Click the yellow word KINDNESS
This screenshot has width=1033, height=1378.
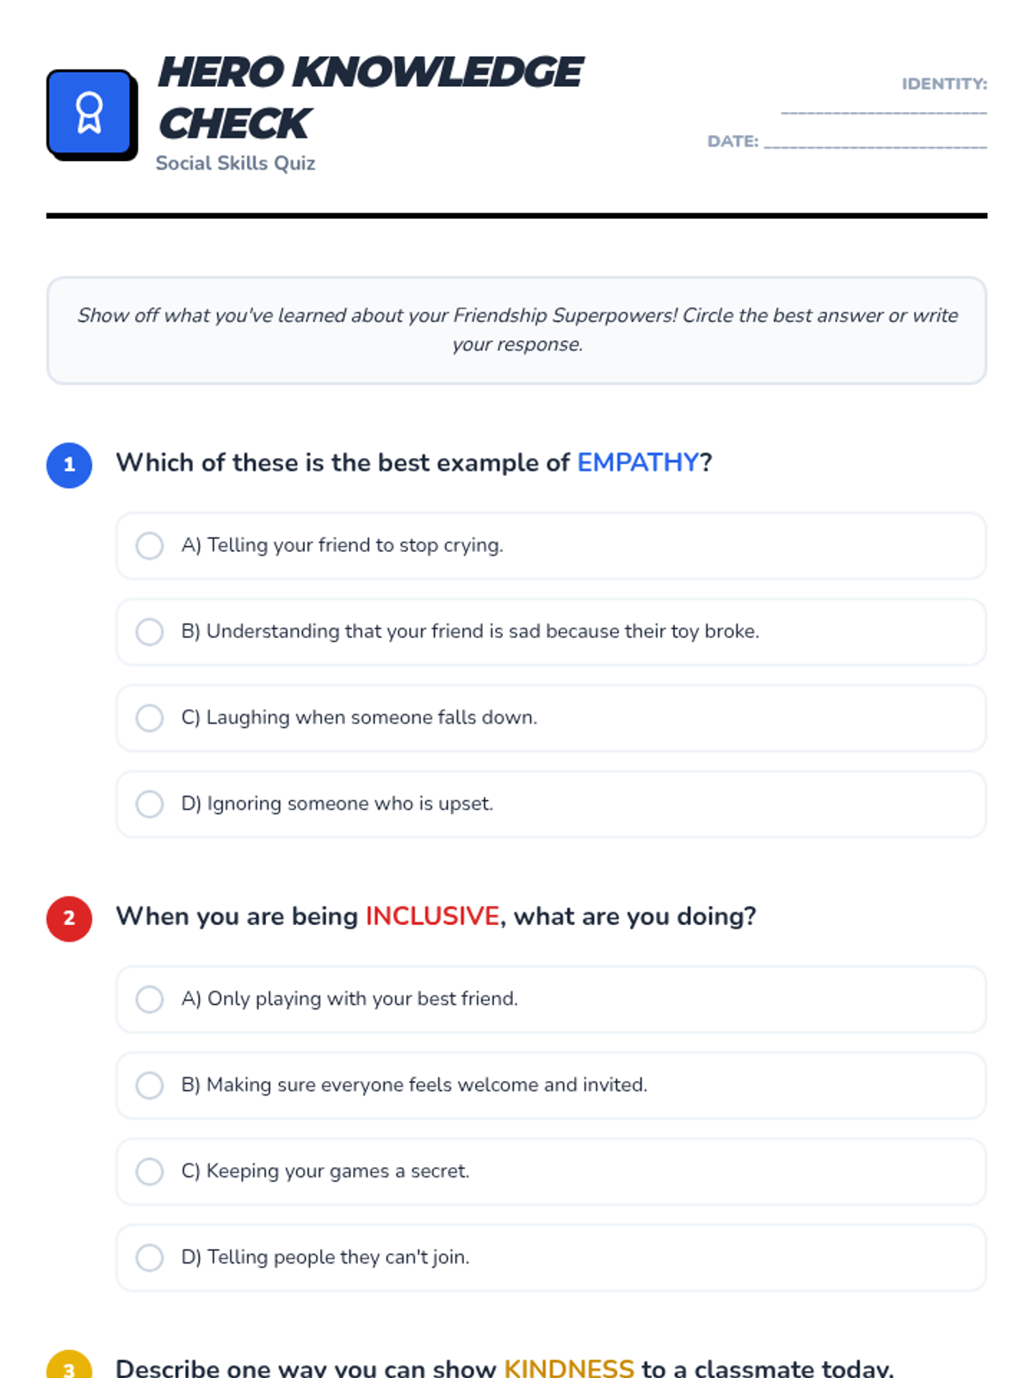pos(569,1368)
